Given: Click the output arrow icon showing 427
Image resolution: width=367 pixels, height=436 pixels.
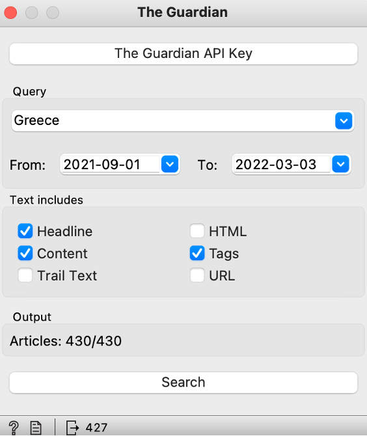Looking at the screenshot, I should [x=72, y=428].
